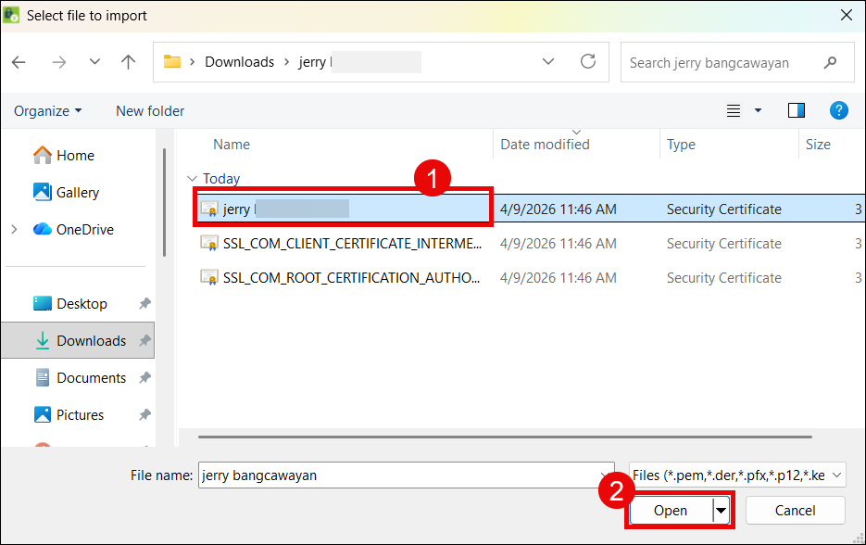The image size is (866, 545).
Task: Click the Back navigation arrow
Action: point(19,62)
